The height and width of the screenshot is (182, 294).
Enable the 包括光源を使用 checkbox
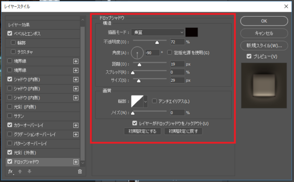(x=170, y=52)
